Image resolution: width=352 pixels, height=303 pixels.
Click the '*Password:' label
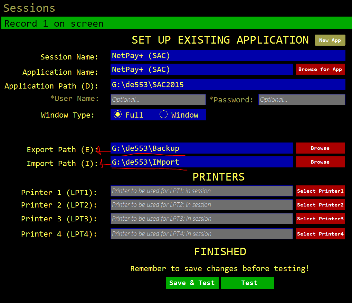pos(231,100)
